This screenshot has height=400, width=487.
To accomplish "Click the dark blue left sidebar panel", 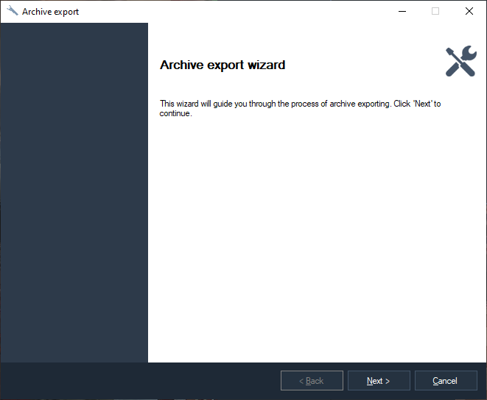I will pos(74,191).
